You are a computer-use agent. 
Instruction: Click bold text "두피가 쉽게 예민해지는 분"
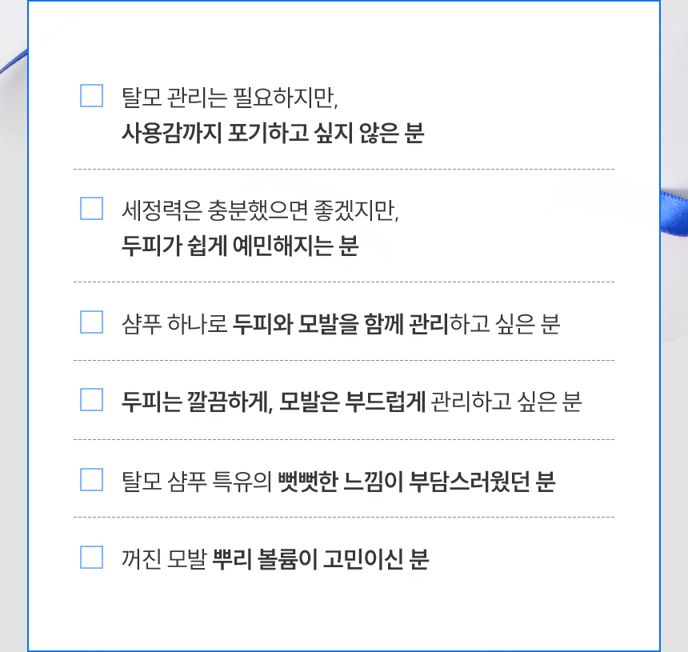tap(240, 245)
